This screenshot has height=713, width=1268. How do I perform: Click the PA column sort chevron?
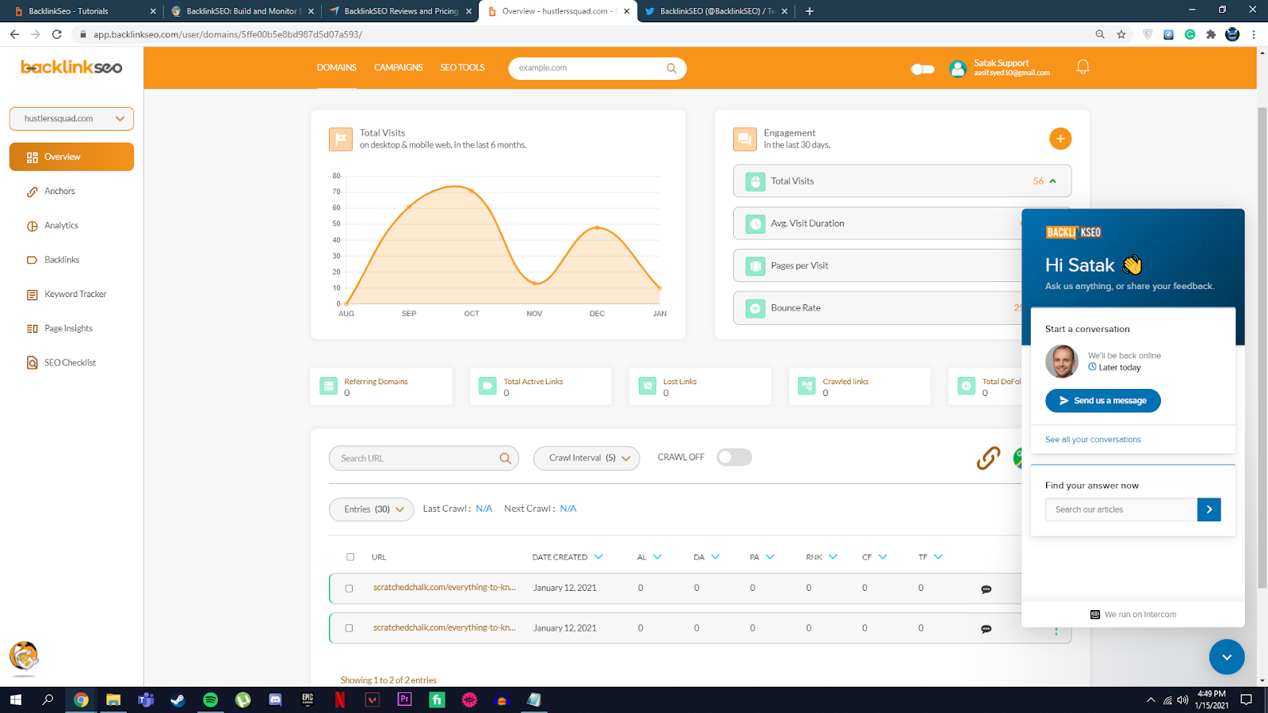770,557
